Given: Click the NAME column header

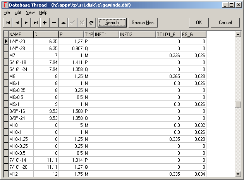Looking at the screenshot, I should 21,35.
